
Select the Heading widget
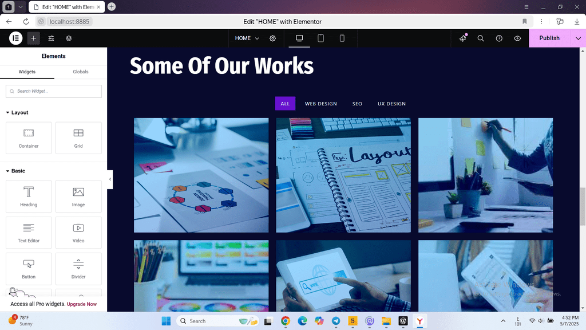point(29,197)
